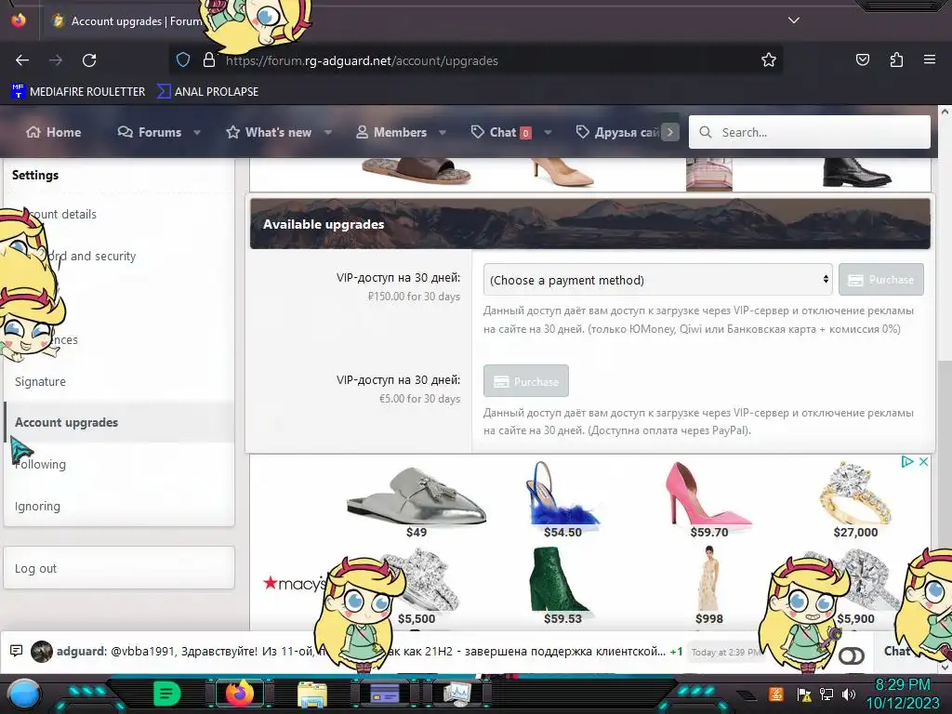Image resolution: width=952 pixels, height=714 pixels.
Task: Open File Explorer from taskbar
Action: tap(312, 694)
